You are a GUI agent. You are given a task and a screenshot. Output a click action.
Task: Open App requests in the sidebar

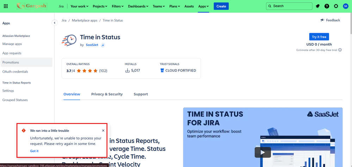26,53
